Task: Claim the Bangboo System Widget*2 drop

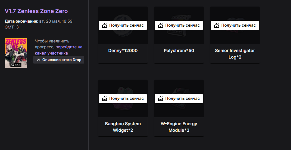Action: 123,99
